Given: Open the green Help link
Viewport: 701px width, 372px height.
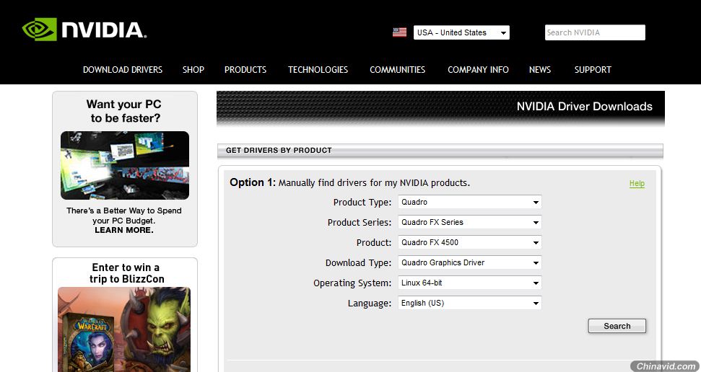Looking at the screenshot, I should tap(637, 183).
